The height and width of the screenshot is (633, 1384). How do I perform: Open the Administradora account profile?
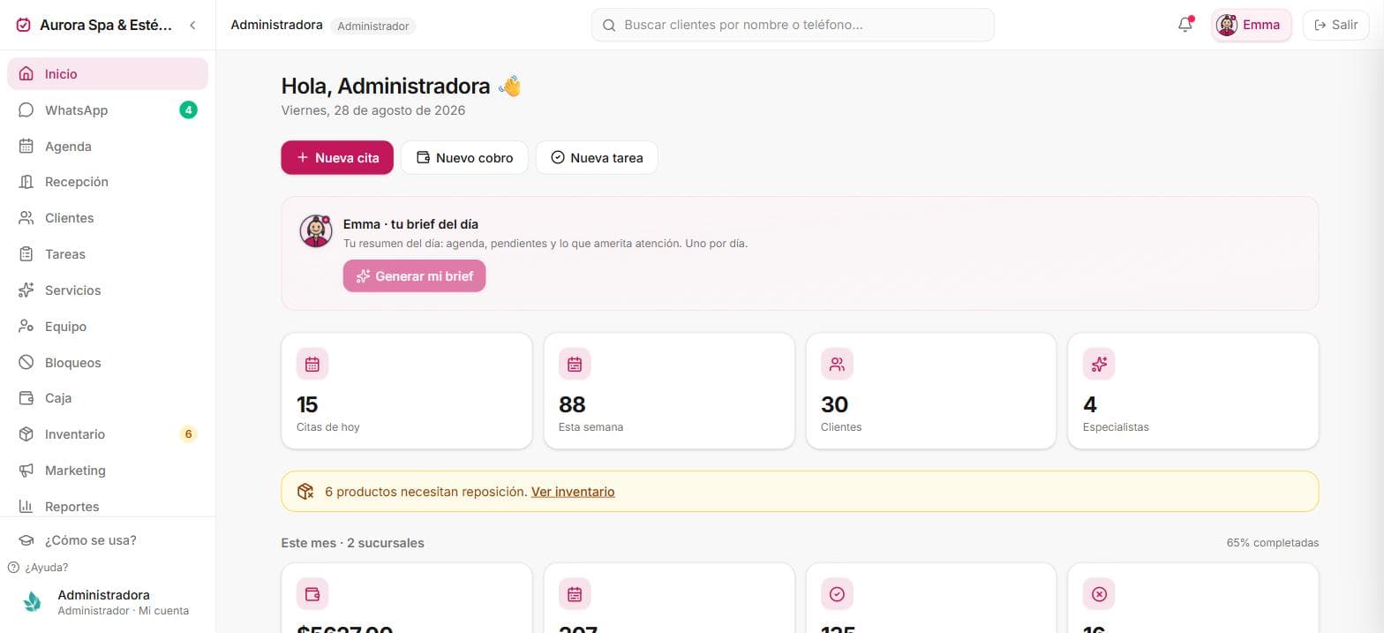tap(108, 602)
